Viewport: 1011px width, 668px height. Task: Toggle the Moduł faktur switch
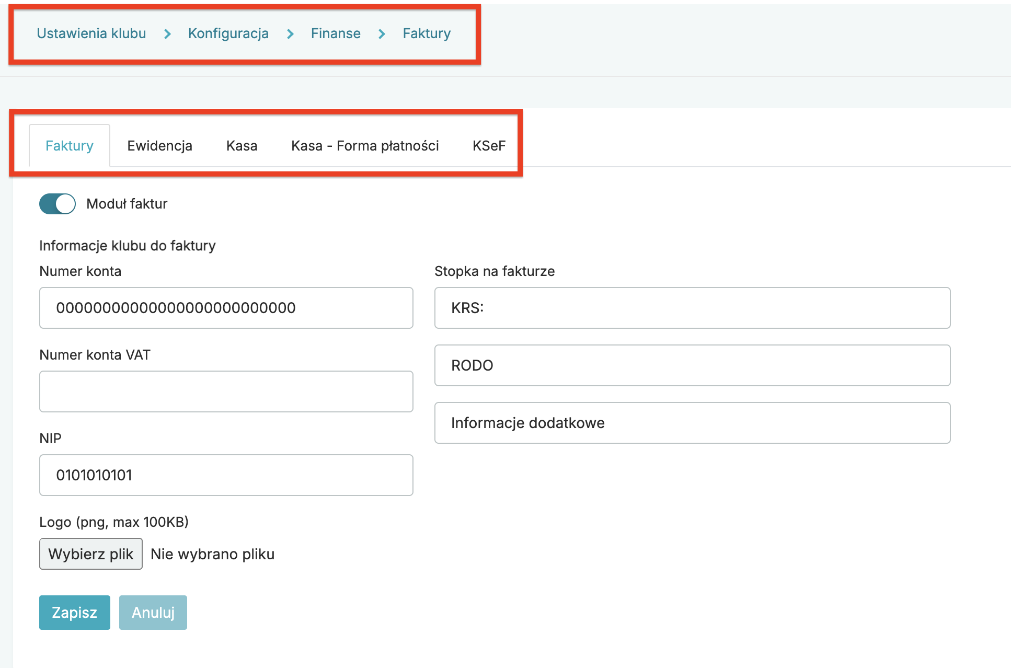58,204
